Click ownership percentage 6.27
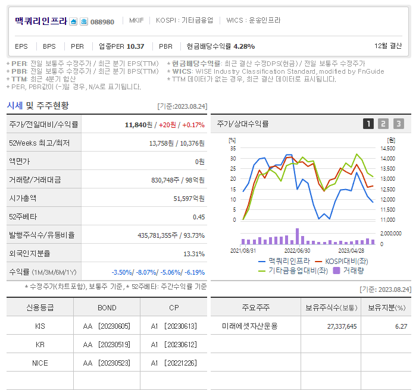419x390 pixels. tap(401, 326)
